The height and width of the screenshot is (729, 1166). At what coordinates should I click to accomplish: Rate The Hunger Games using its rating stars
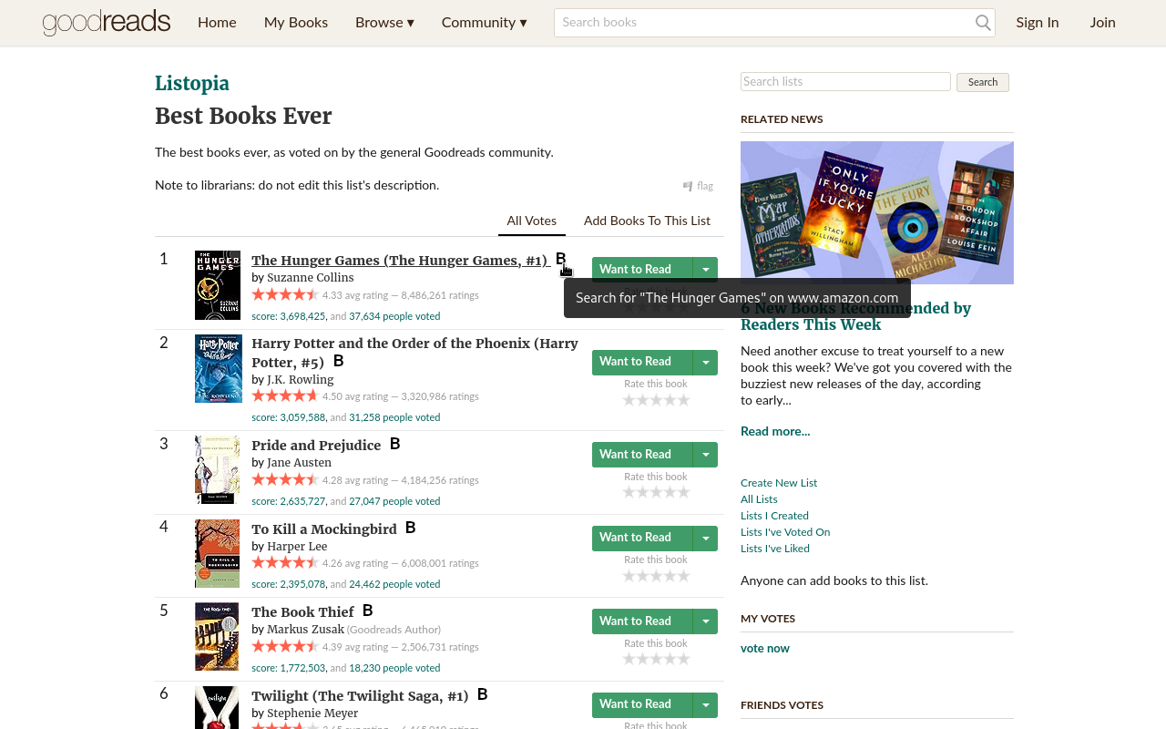click(x=656, y=307)
